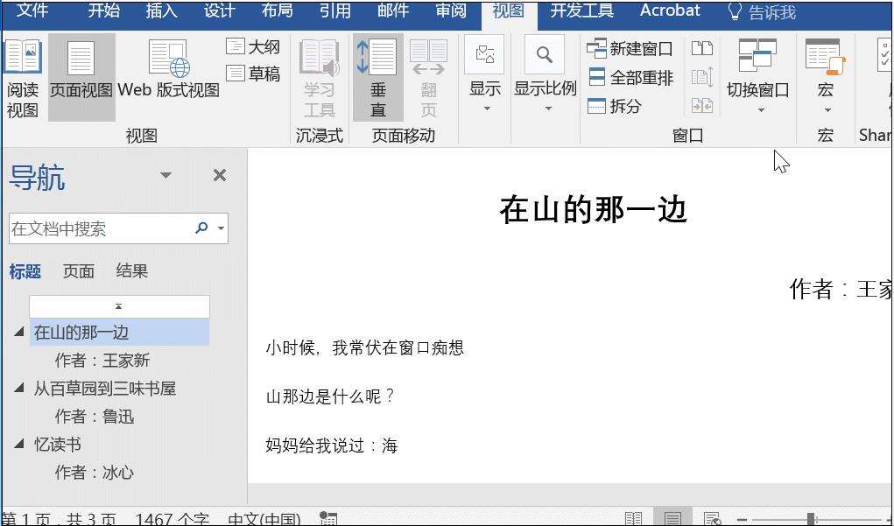This screenshot has height=526, width=894.
Task: Click the line 山那边是什么呢？
Action: coord(330,396)
